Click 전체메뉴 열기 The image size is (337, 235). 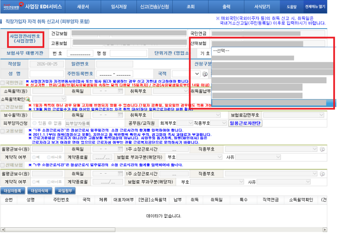point(315,7)
